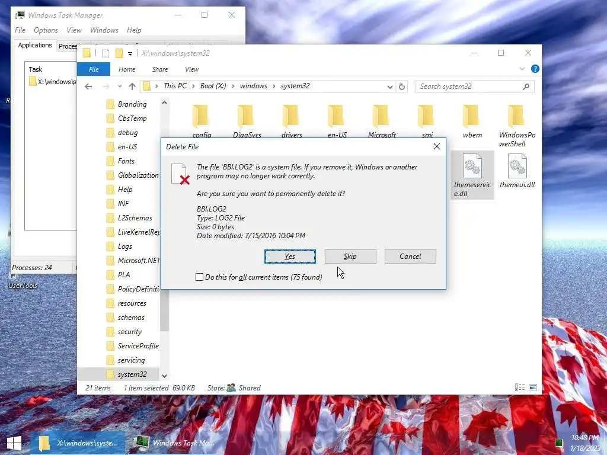Switch to details view icon
Screen dimensions: 607x455
click(520, 387)
